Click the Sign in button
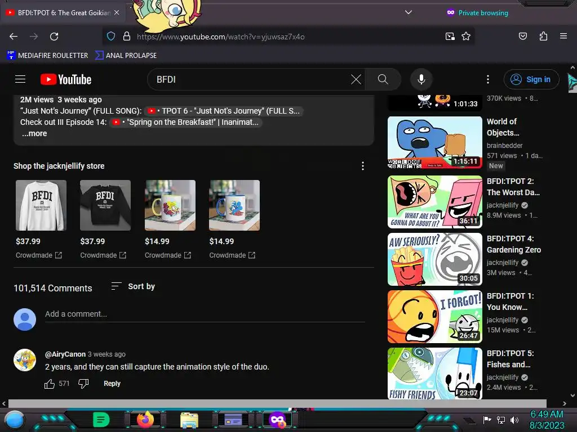 [531, 79]
